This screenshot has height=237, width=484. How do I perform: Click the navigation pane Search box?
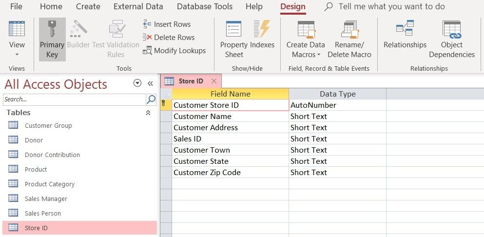pyautogui.click(x=74, y=99)
